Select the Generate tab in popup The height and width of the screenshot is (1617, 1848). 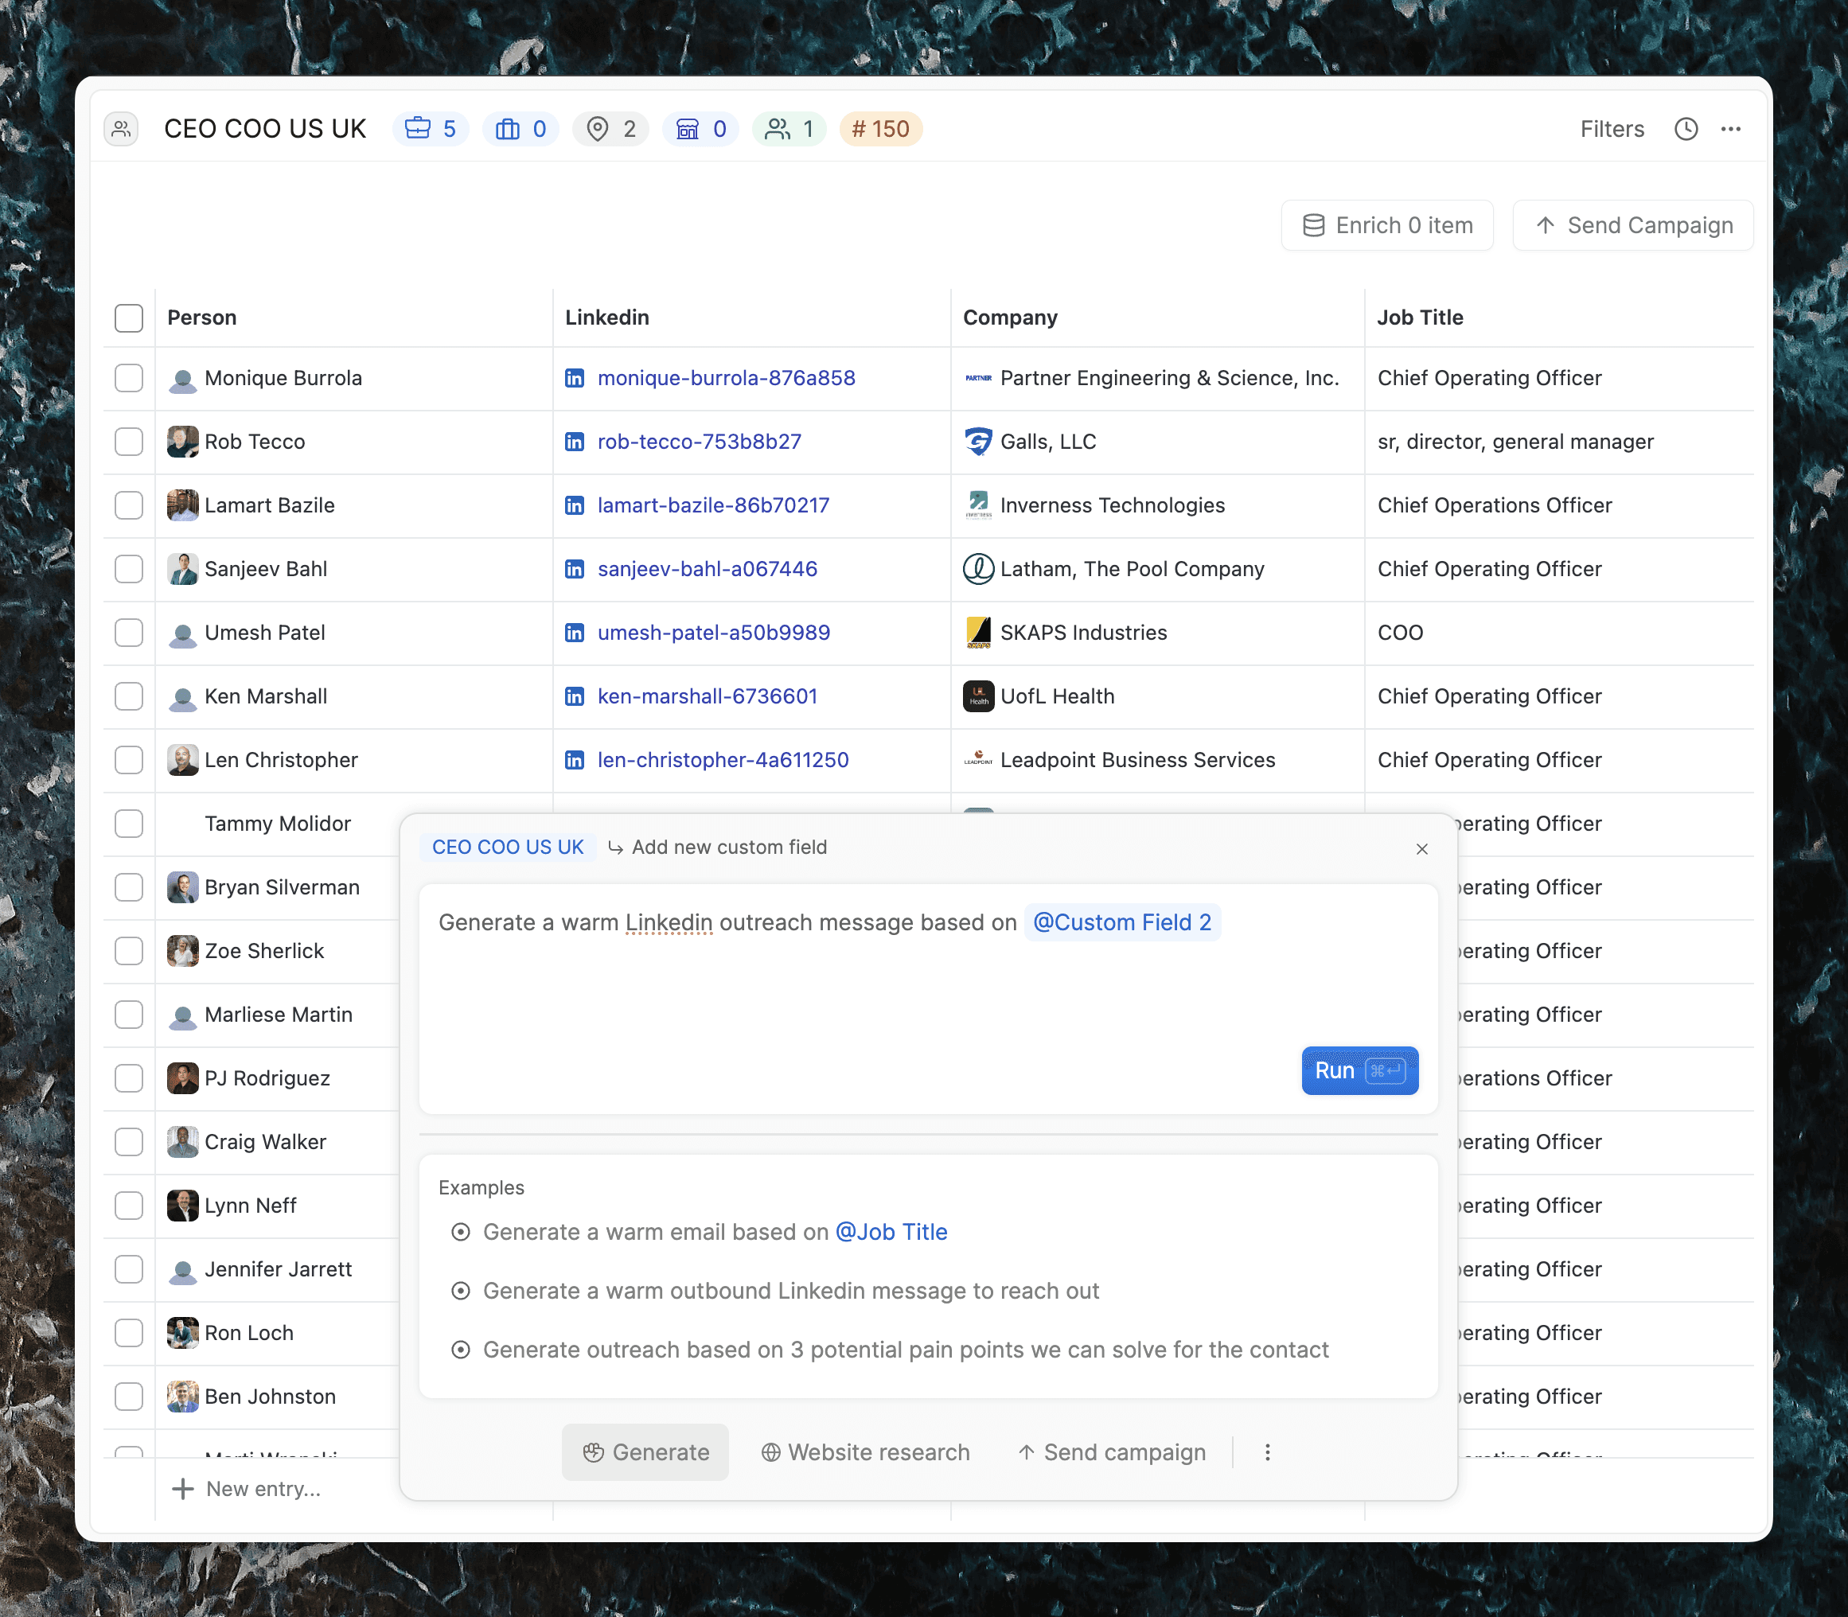(x=645, y=1451)
